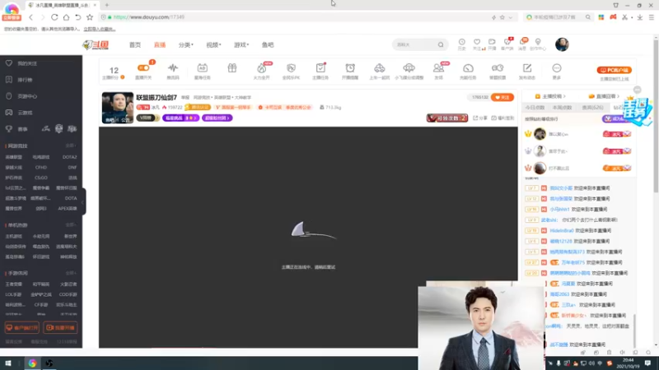This screenshot has height=370, width=659.
Task: Open 云游戏 in left sidebar
Action: click(25, 113)
